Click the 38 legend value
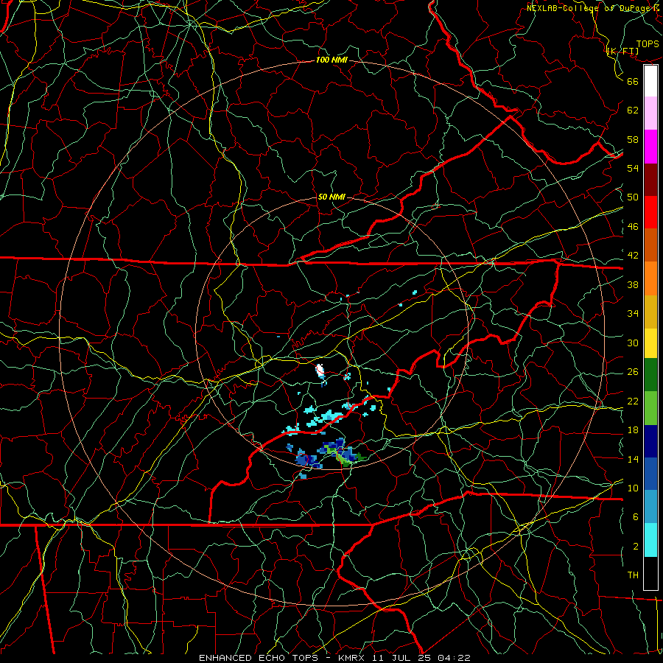663x663 pixels. pyautogui.click(x=633, y=284)
